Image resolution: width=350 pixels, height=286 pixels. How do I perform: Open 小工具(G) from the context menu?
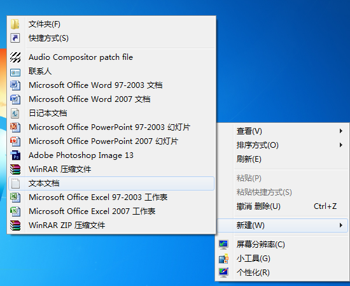tap(282, 259)
